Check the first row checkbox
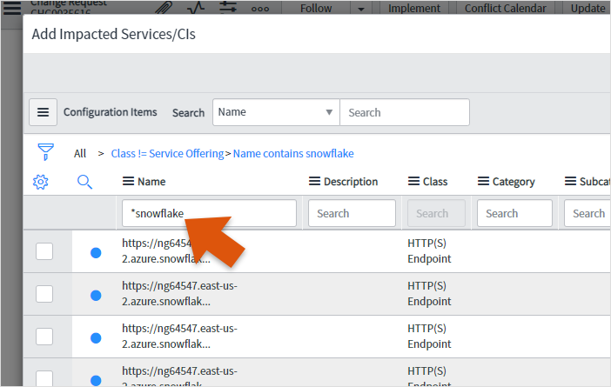Image resolution: width=611 pixels, height=387 pixels. (x=44, y=252)
